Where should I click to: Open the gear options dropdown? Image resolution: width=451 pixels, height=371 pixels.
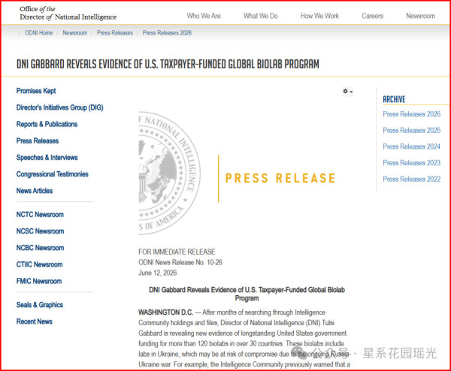[x=347, y=92]
